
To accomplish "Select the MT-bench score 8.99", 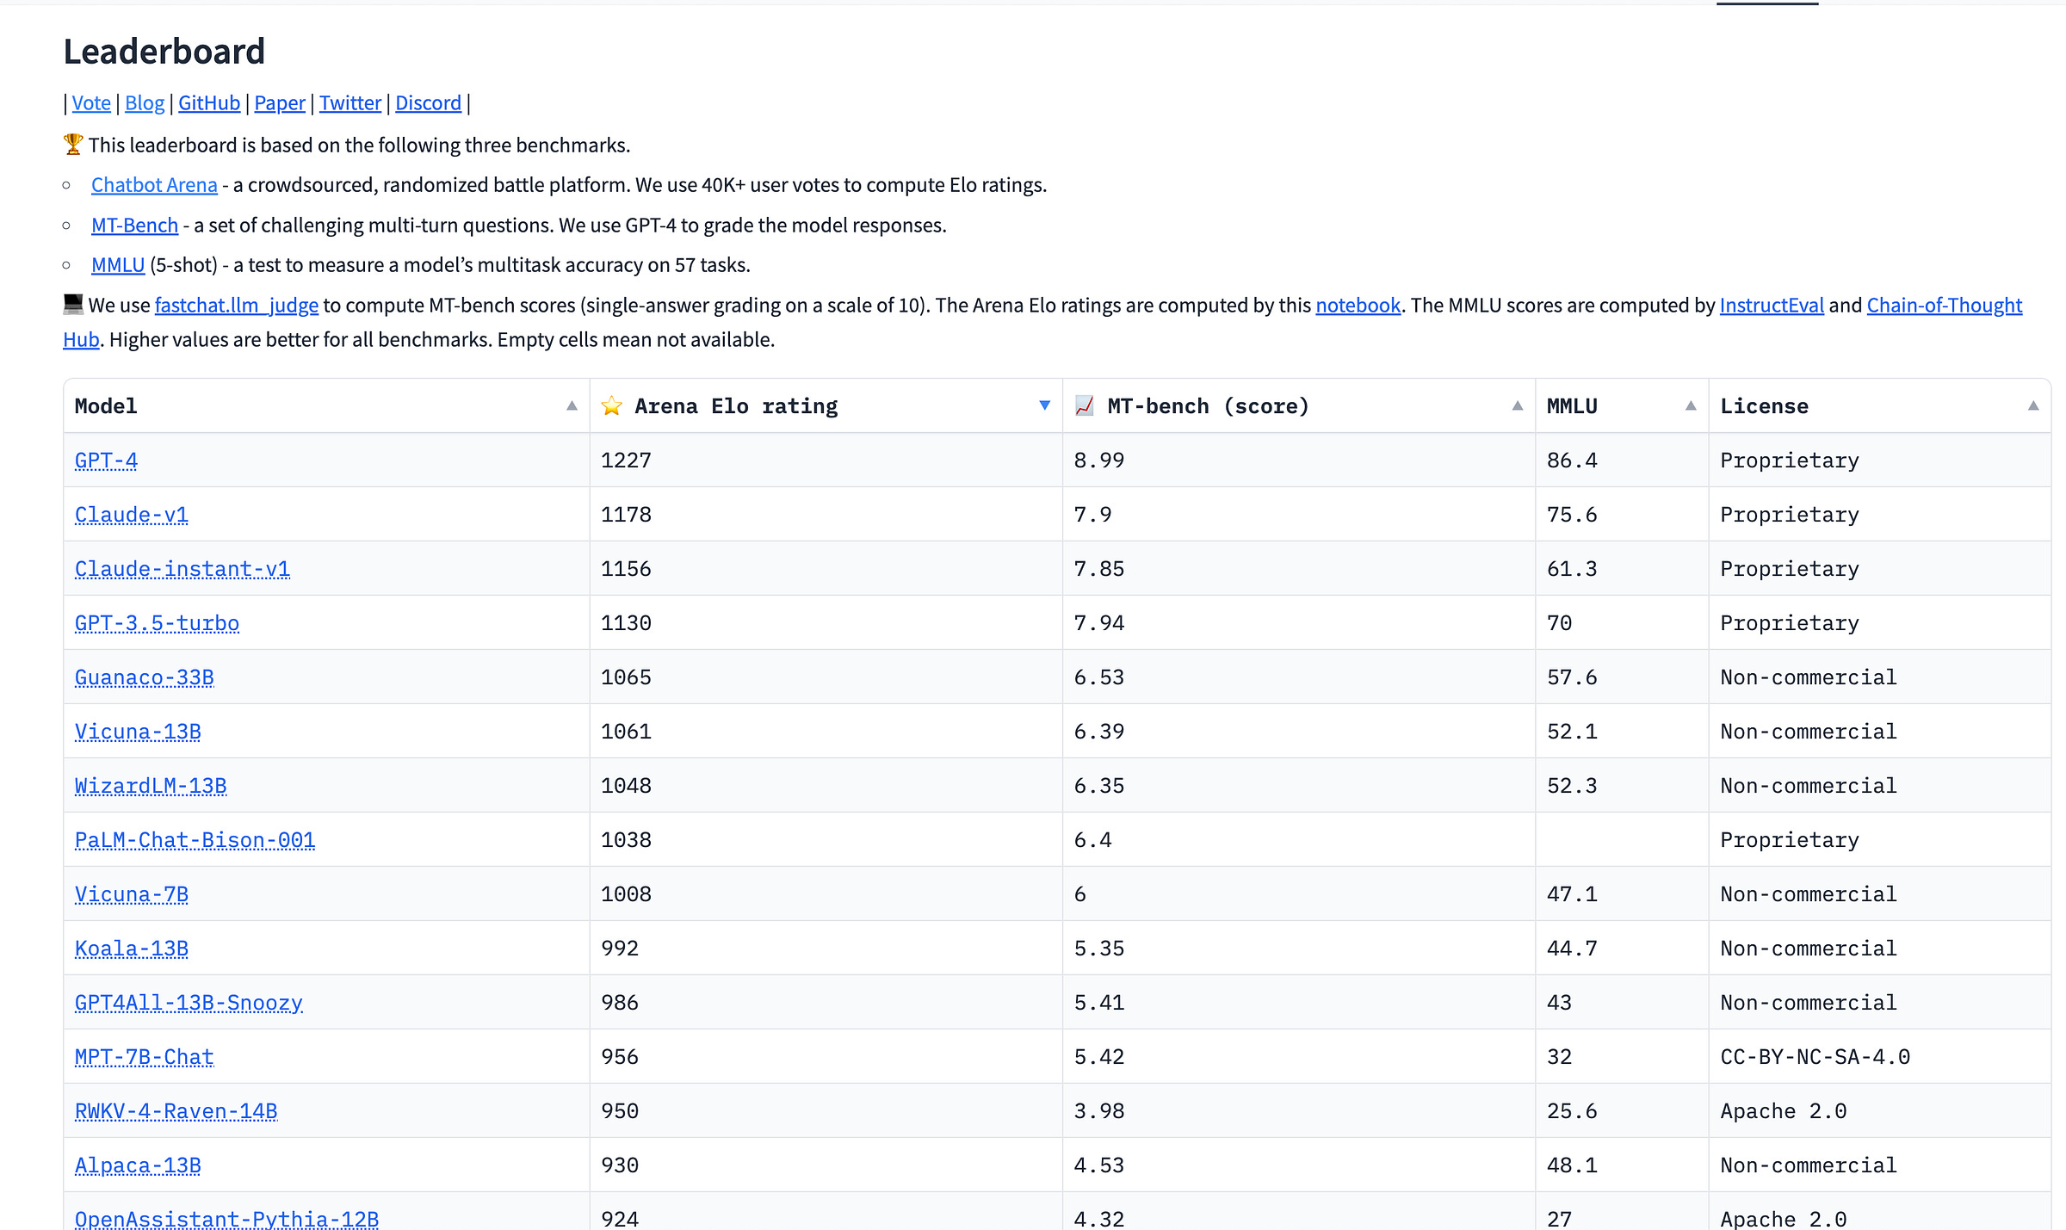I will click(1098, 460).
